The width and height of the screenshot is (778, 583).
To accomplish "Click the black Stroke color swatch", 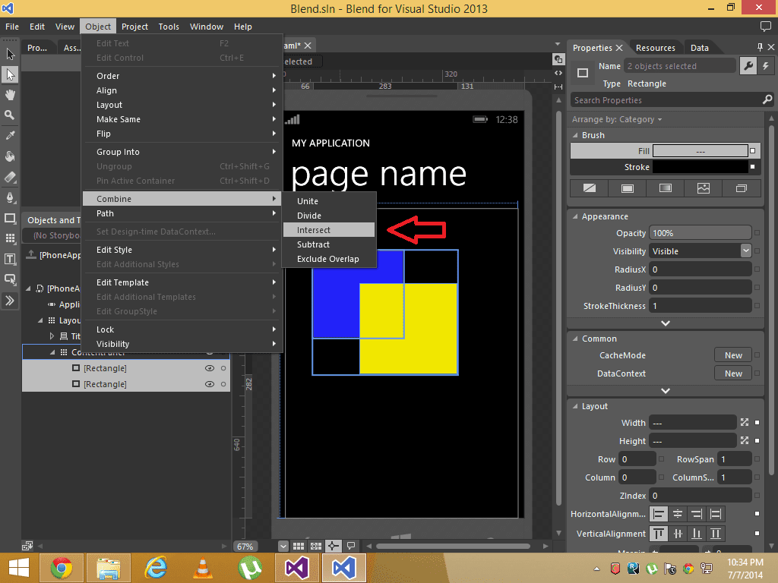I will click(700, 167).
